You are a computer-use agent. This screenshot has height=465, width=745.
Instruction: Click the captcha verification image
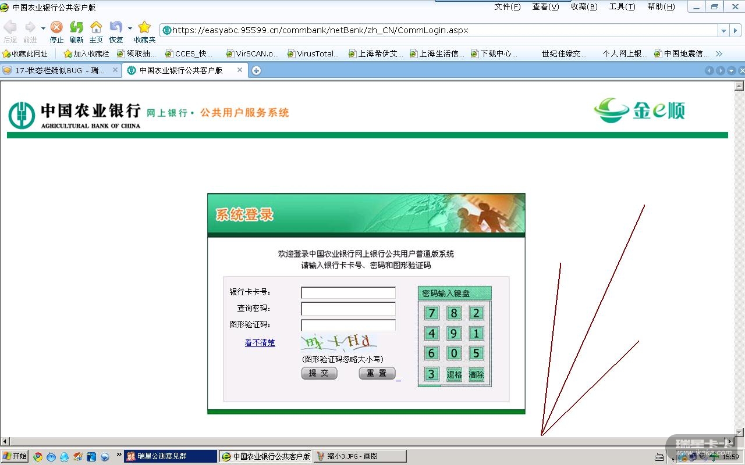point(339,342)
